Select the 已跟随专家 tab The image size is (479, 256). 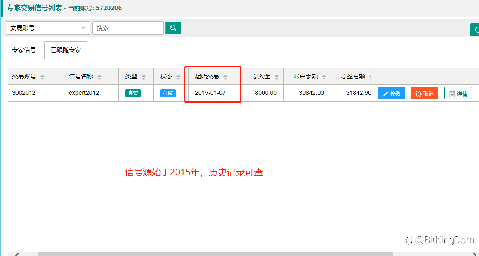pyautogui.click(x=66, y=50)
